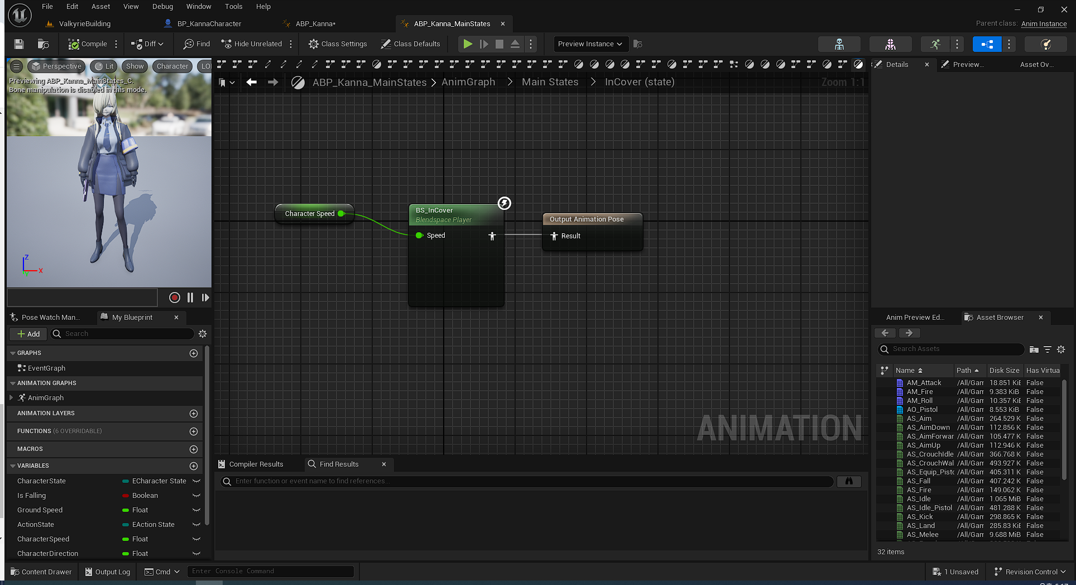Add a new animation layer
1076x585 pixels.
click(x=194, y=414)
